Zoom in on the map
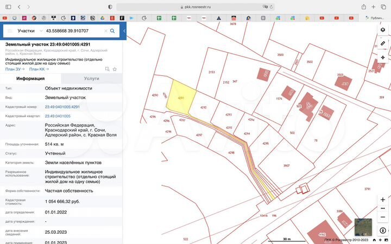The height and width of the screenshot is (244, 391). coord(383,200)
